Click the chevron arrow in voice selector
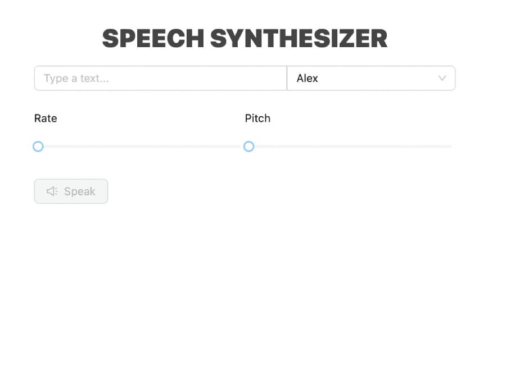The height and width of the screenshot is (365, 506). 442,78
